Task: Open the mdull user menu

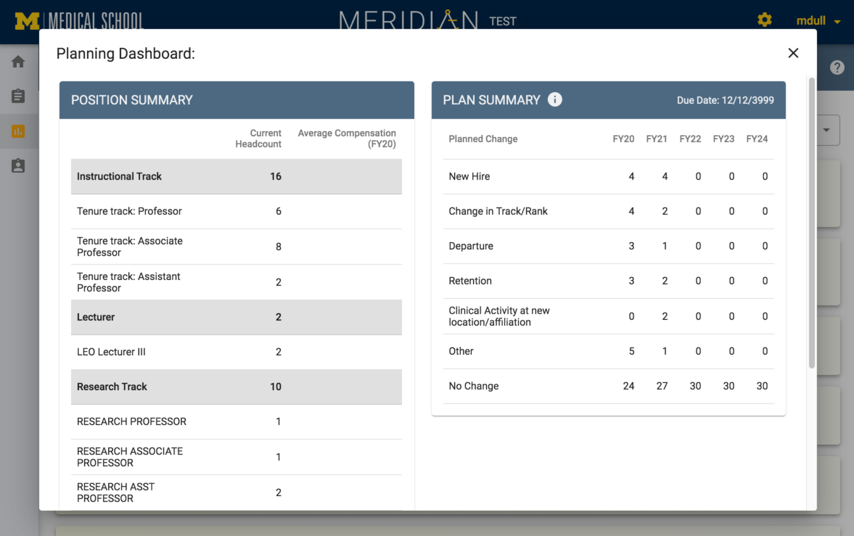Action: click(x=818, y=21)
